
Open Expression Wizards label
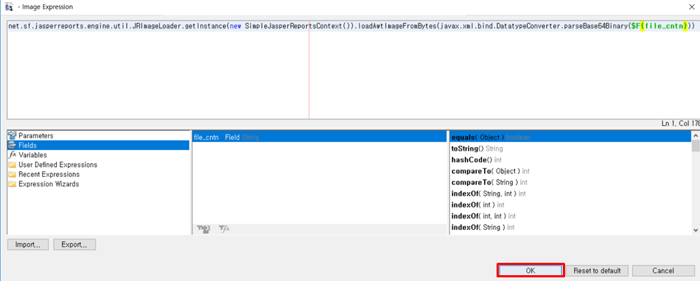[49, 184]
